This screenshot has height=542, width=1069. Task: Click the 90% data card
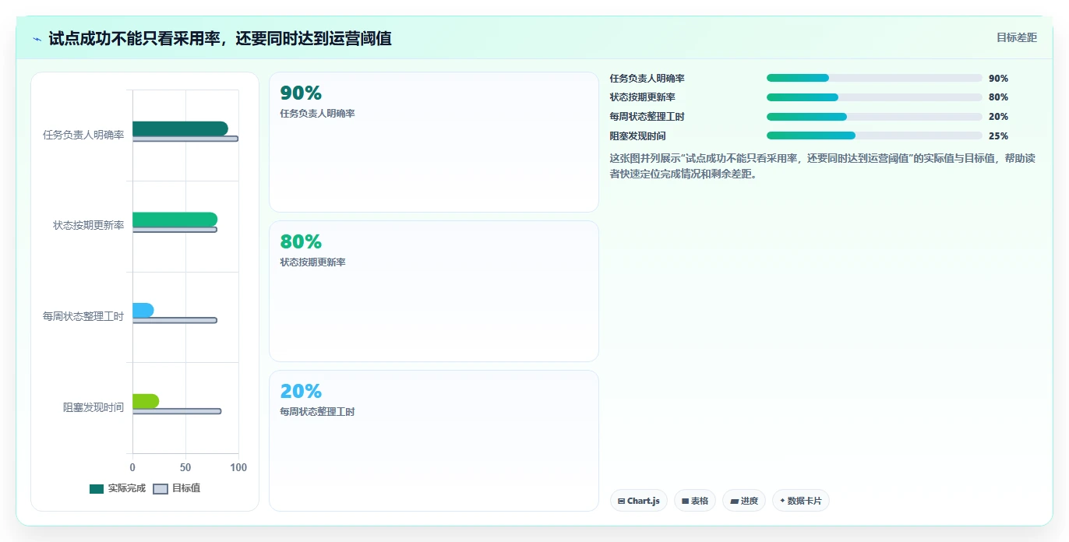[x=434, y=143]
